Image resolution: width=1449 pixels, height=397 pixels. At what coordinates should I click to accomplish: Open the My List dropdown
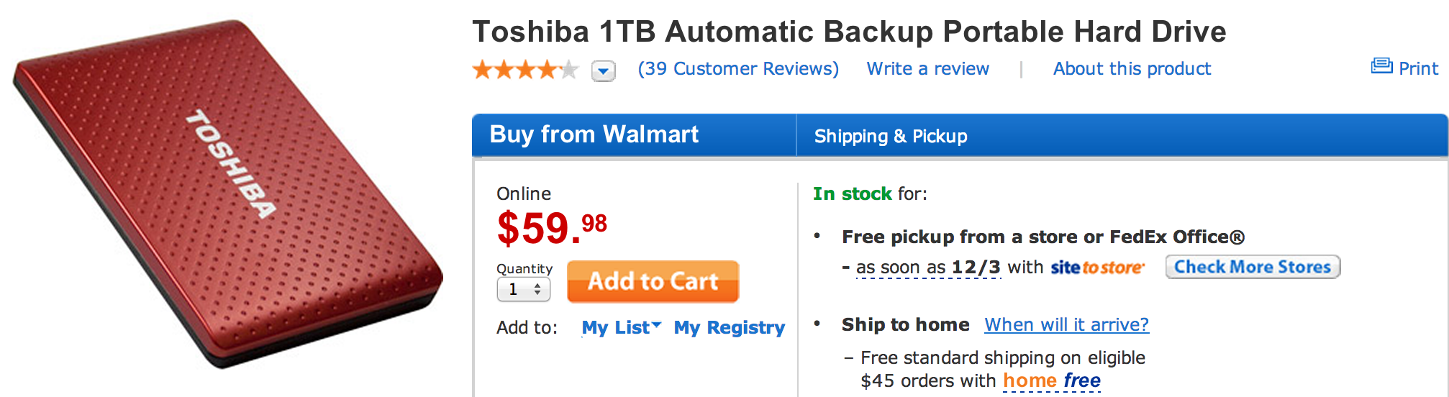click(x=621, y=327)
